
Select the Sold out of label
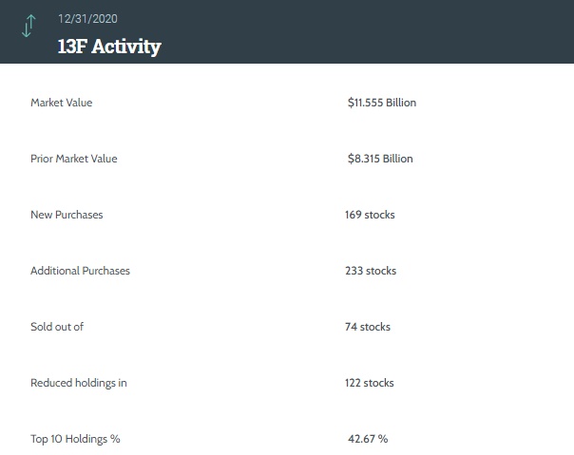click(57, 327)
